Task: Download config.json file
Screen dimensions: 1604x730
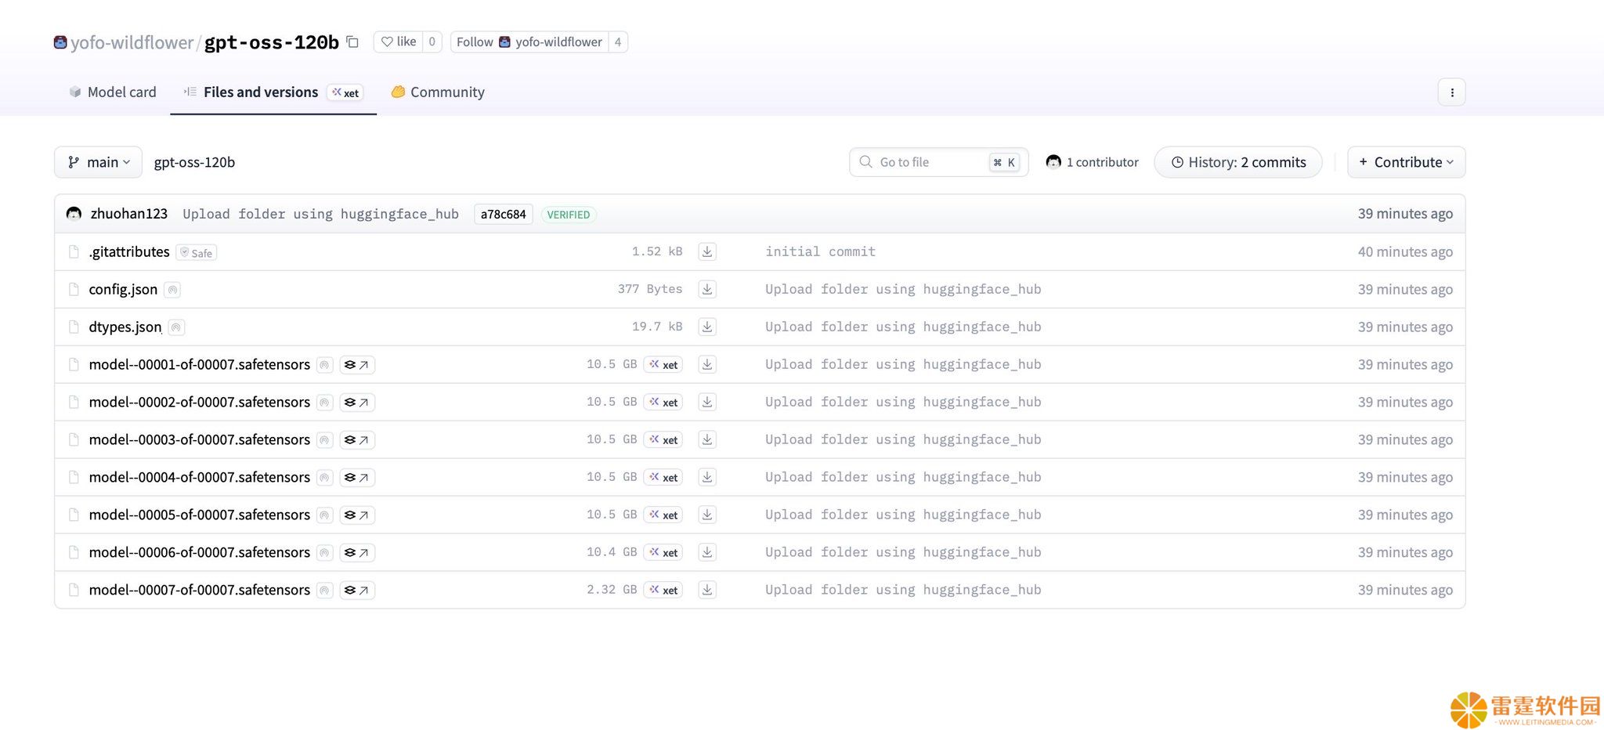Action: [706, 289]
